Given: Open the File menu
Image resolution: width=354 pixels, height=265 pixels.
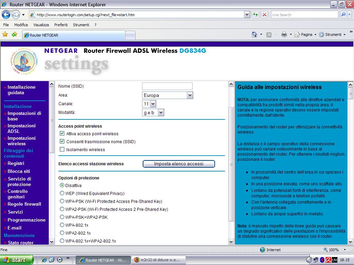Looking at the screenshot, I should pos(6,25).
